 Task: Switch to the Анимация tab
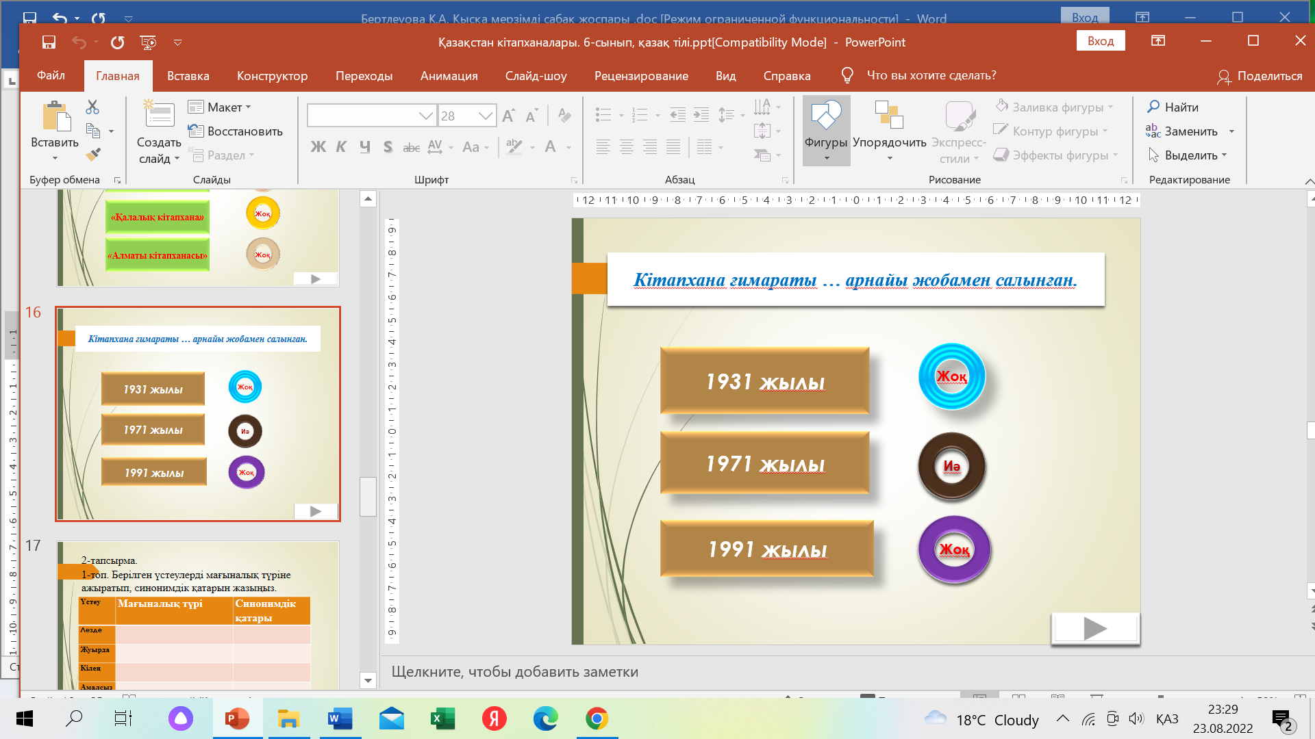[x=449, y=76]
